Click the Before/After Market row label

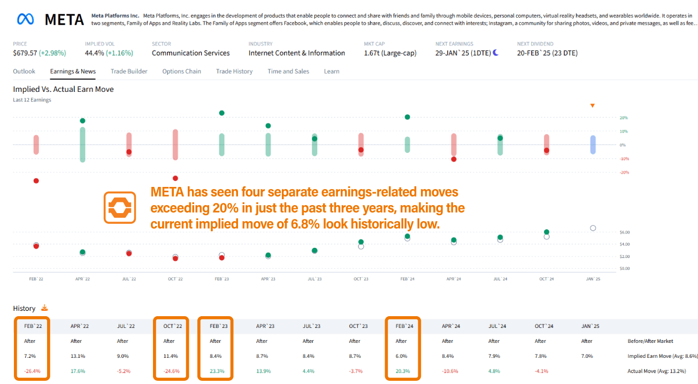pyautogui.click(x=650, y=341)
